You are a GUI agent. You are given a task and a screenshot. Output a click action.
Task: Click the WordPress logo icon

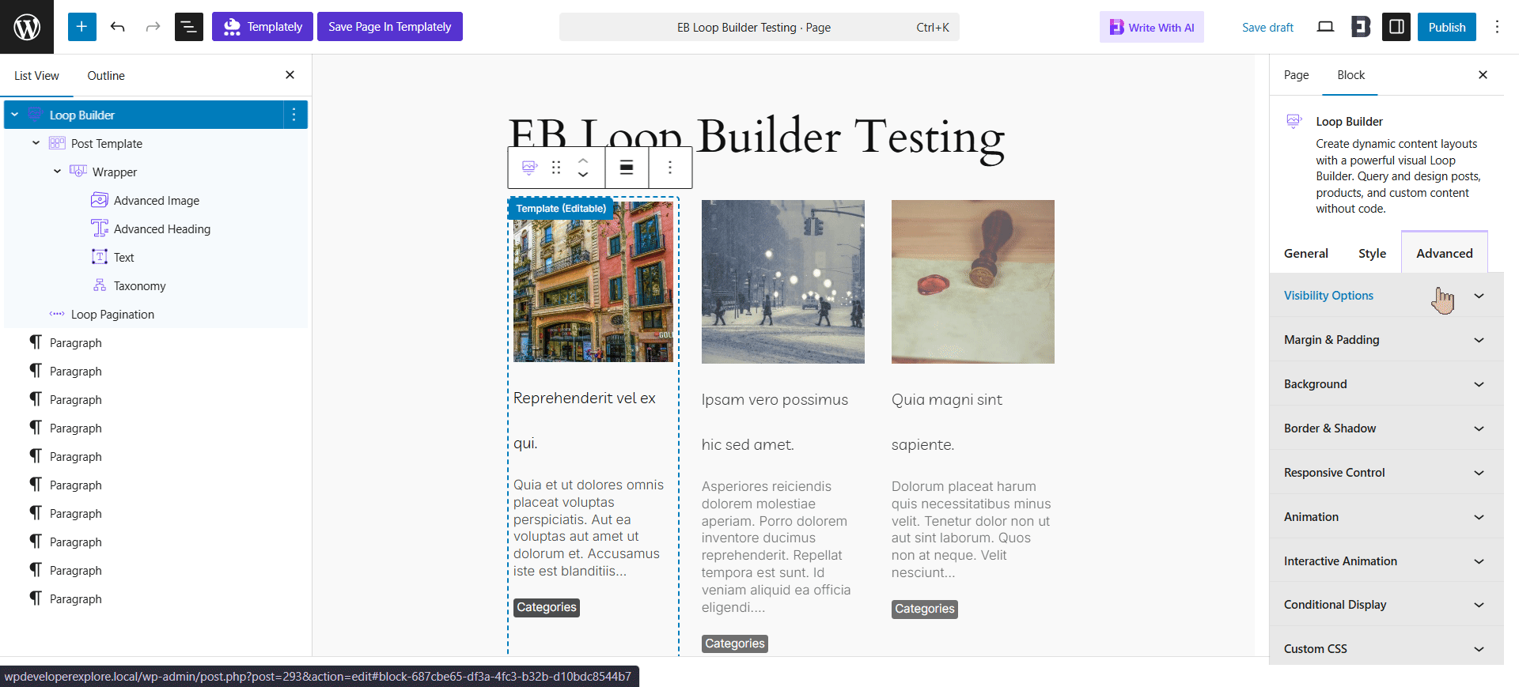coord(27,27)
